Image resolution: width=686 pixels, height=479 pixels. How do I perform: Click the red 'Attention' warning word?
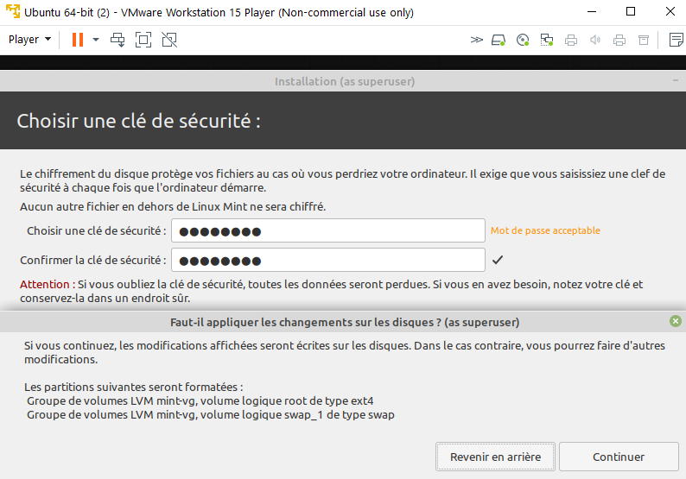45,285
